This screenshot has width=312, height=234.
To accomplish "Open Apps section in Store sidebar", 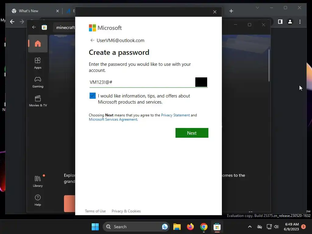I will pyautogui.click(x=38, y=63).
